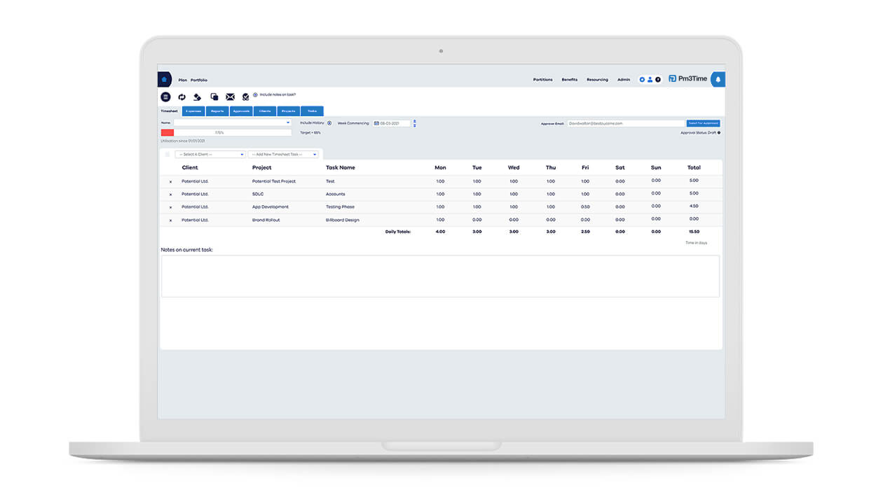
Task: Open the Benefits menu
Action: point(570,80)
